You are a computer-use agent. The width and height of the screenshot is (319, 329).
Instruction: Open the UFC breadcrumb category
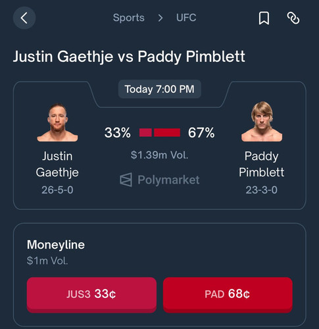pyautogui.click(x=186, y=18)
